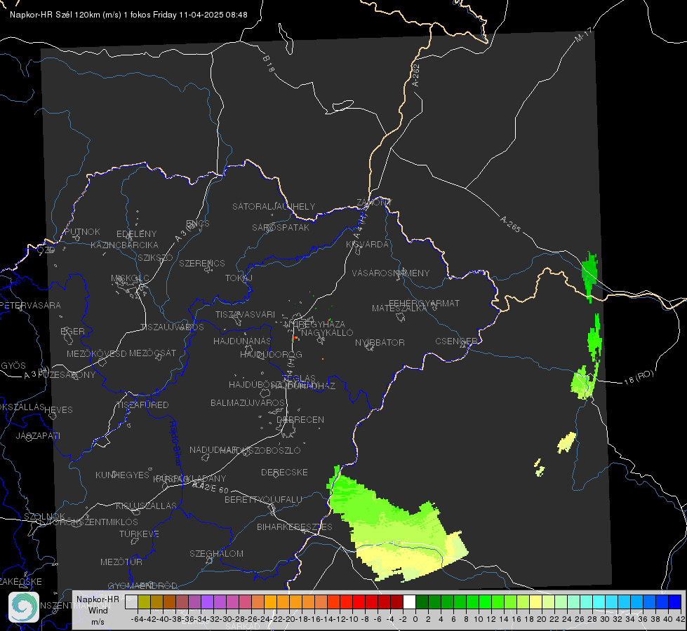The width and height of the screenshot is (687, 631).
Task: Select the pure white swatch between red and green
Action: pos(409,602)
